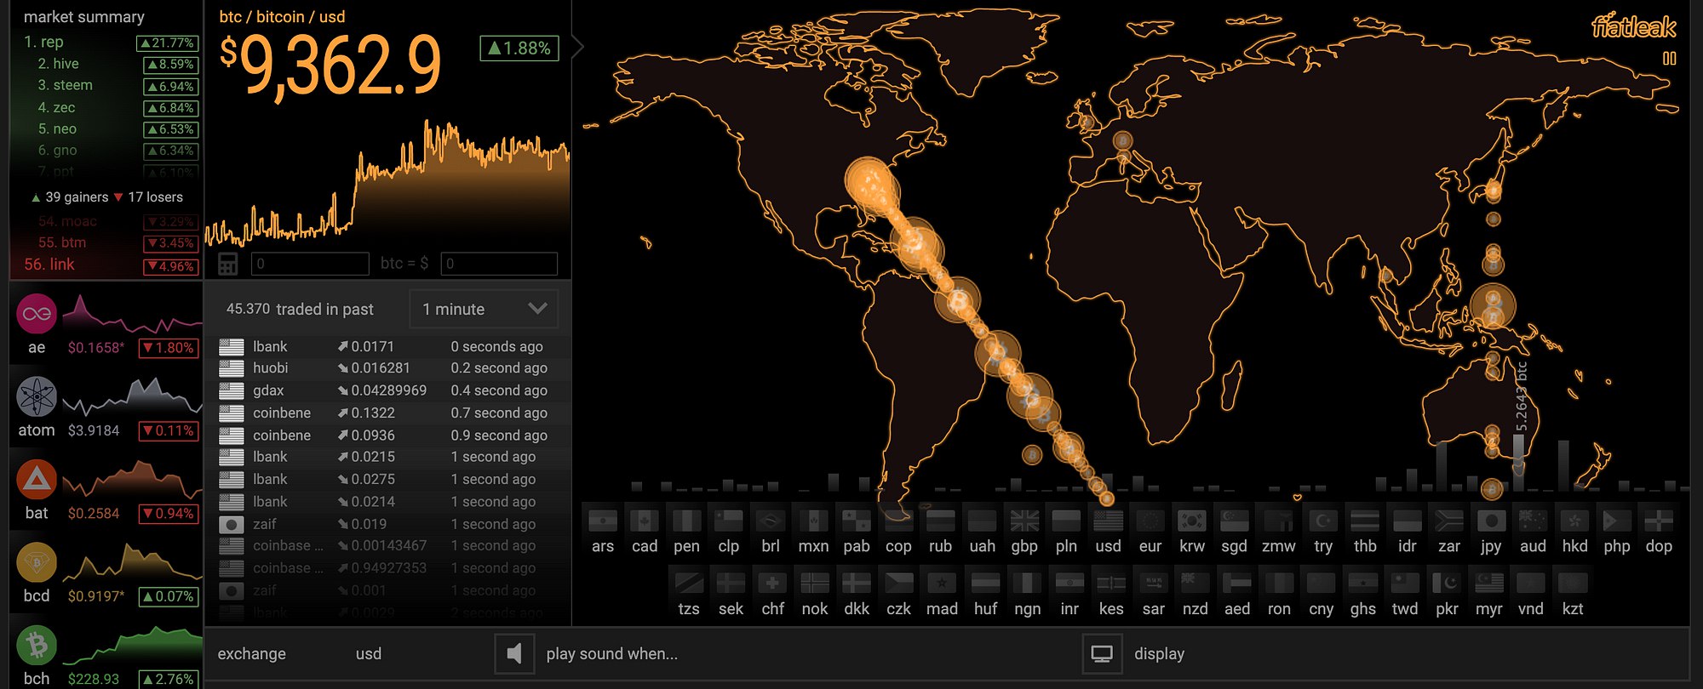Select the ars currency flag

[602, 521]
